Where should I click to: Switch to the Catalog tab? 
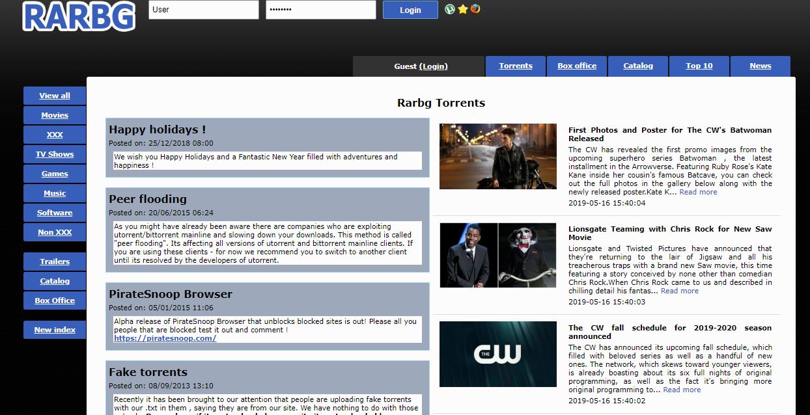[x=638, y=66]
